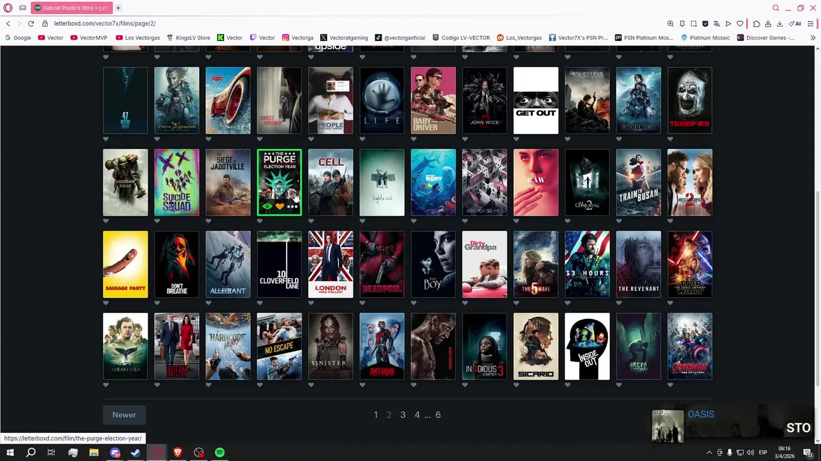The image size is (821, 461).
Task: Open Windows taskbar search
Action: [x=30, y=453]
